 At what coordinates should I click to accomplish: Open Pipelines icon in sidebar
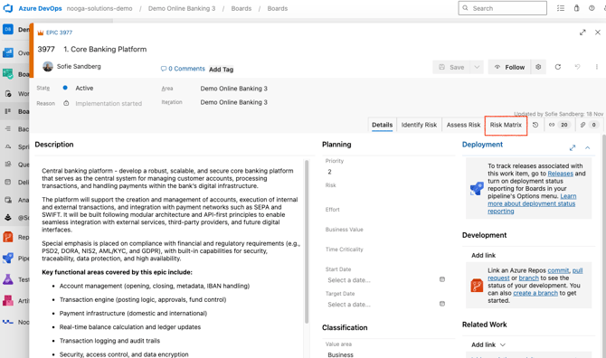click(8, 258)
